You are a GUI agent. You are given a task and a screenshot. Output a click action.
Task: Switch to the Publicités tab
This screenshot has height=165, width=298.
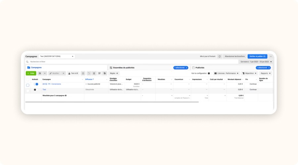[231, 68]
